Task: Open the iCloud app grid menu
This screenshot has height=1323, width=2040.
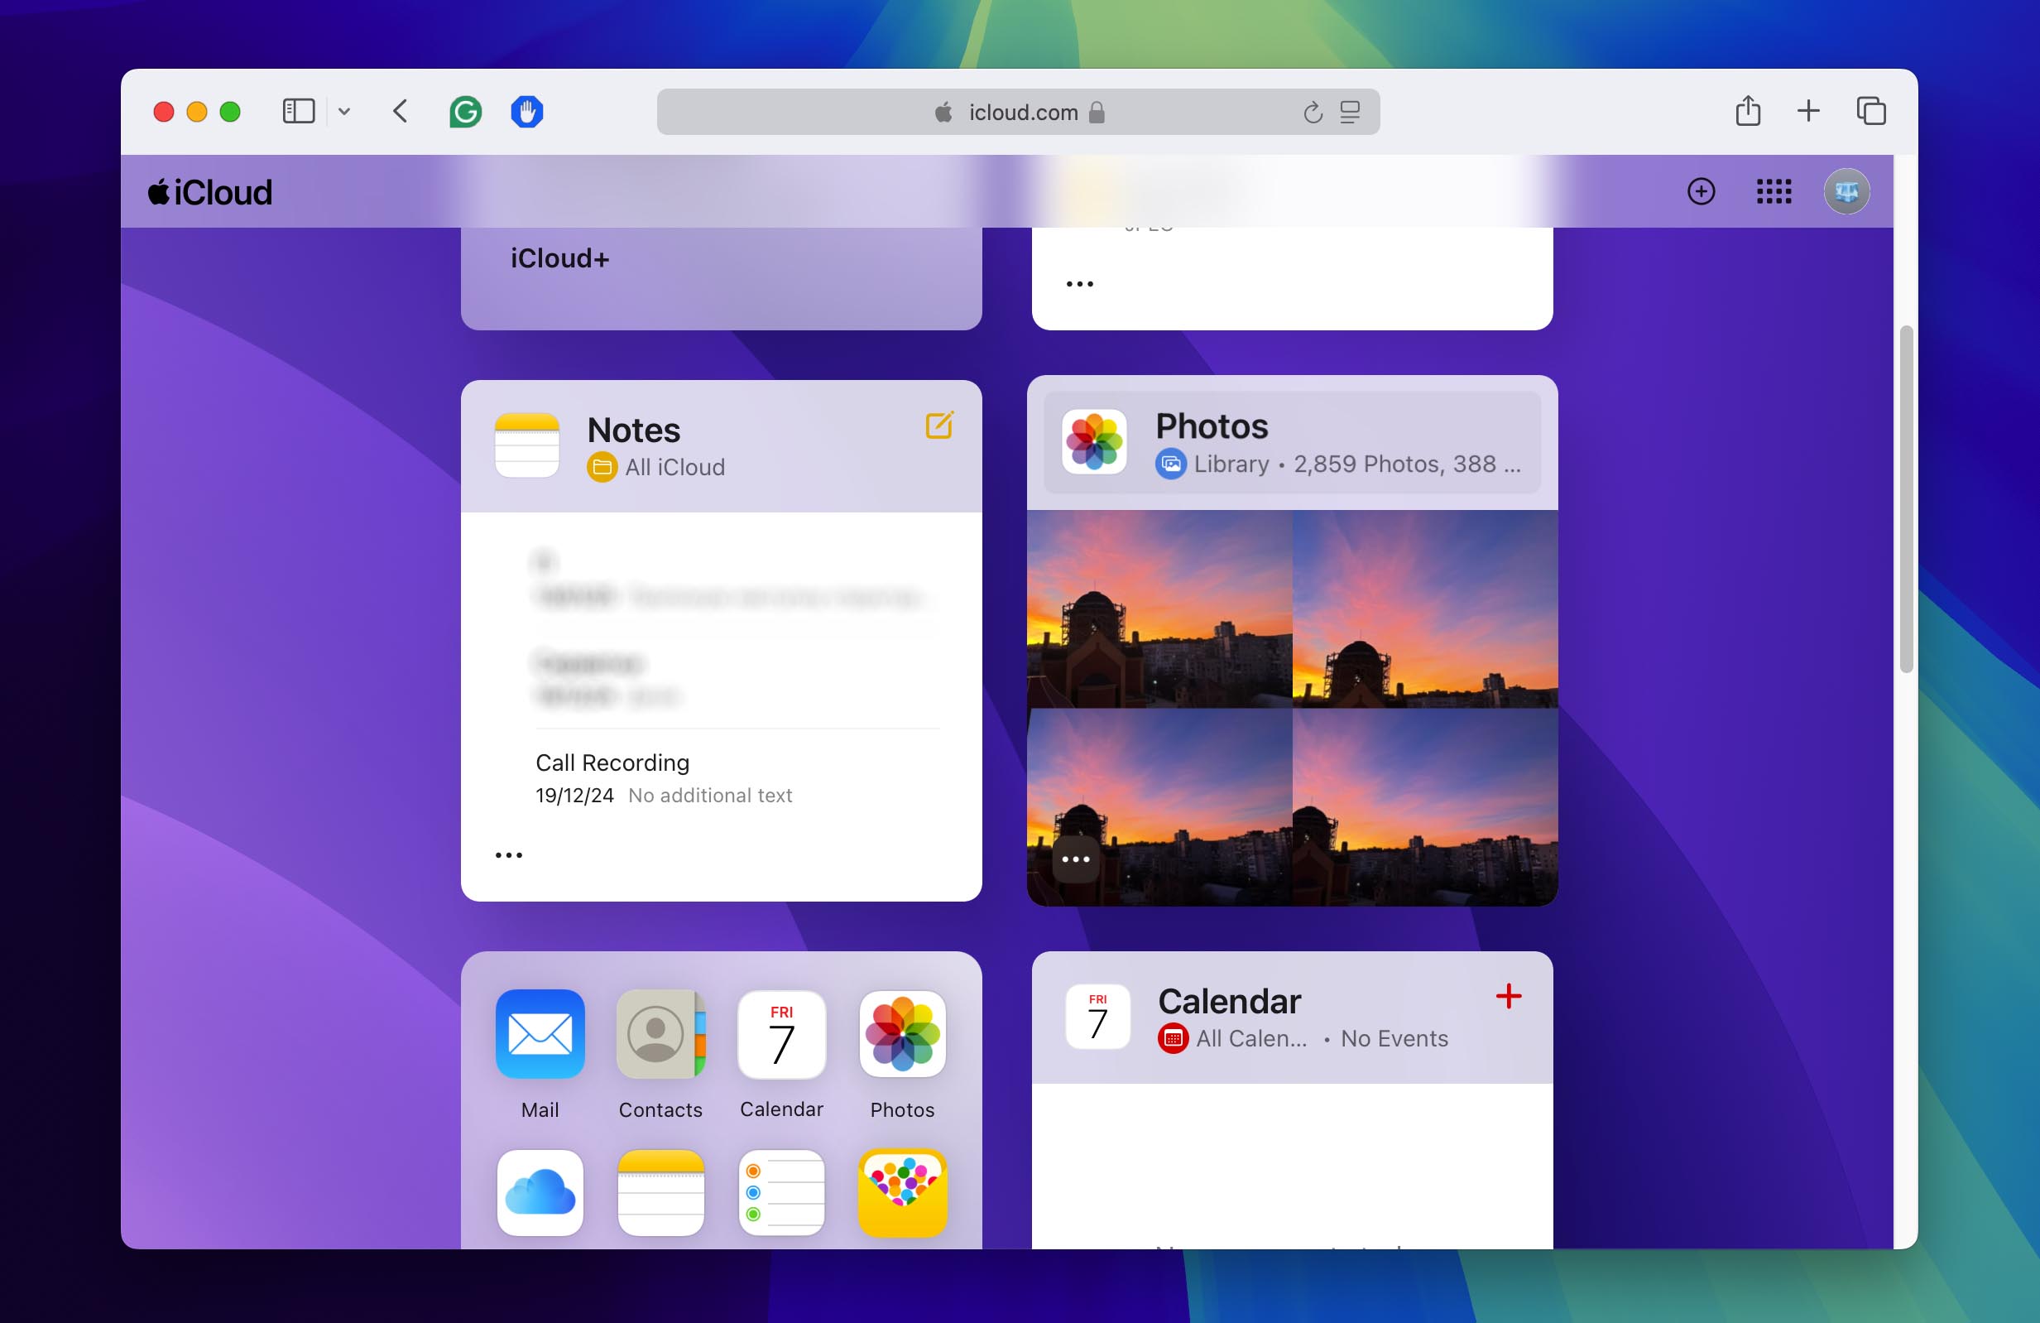Action: point(1771,190)
